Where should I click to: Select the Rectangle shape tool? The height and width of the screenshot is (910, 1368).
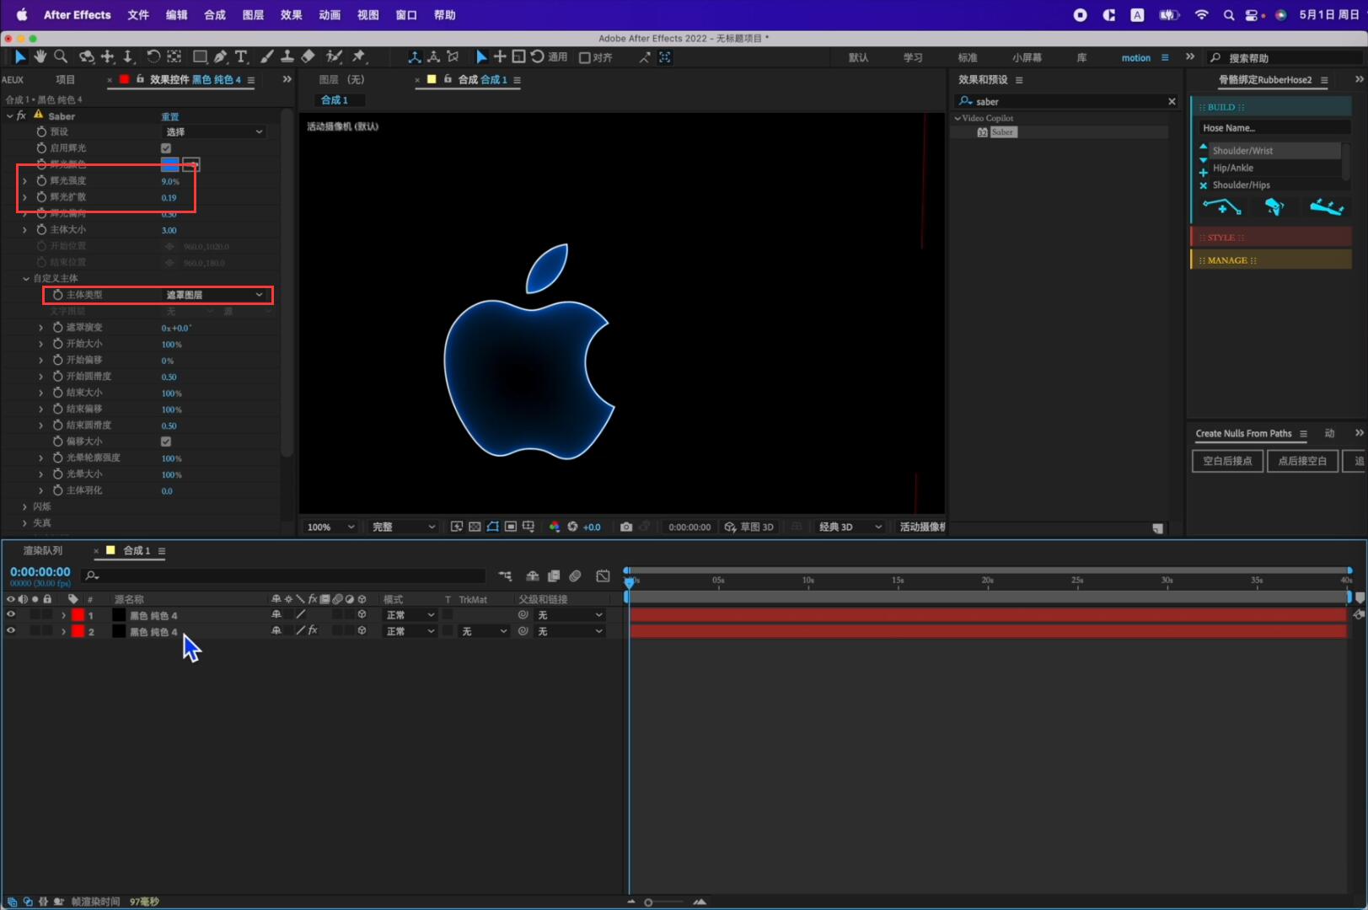201,56
